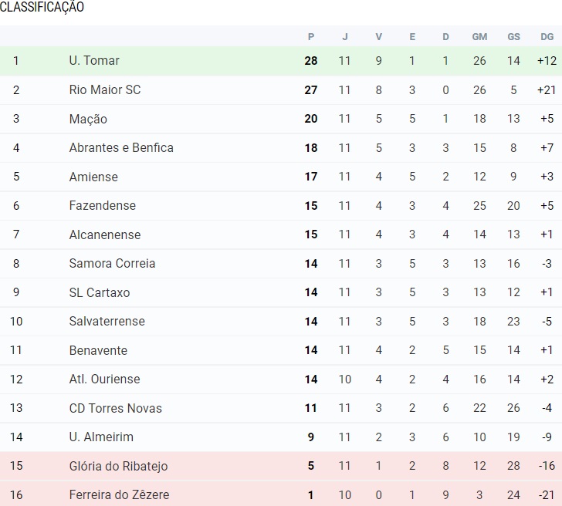The height and width of the screenshot is (506, 562).
Task: Open Abrantes e Benfica team page
Action: point(121,148)
